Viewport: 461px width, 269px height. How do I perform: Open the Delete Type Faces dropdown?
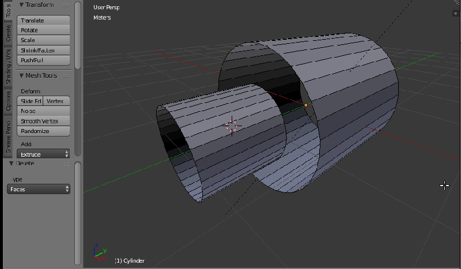[x=39, y=189]
